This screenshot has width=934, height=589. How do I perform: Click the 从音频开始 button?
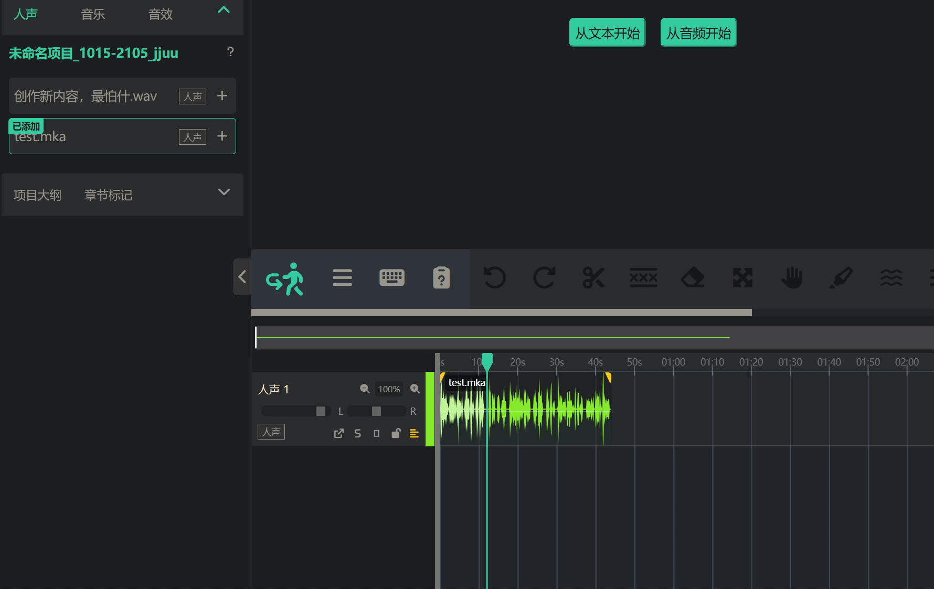698,33
